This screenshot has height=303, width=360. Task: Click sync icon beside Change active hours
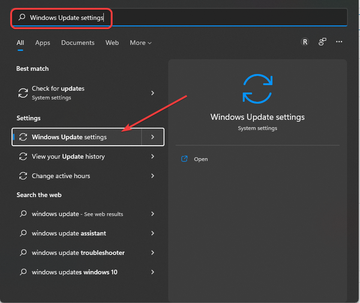point(23,176)
